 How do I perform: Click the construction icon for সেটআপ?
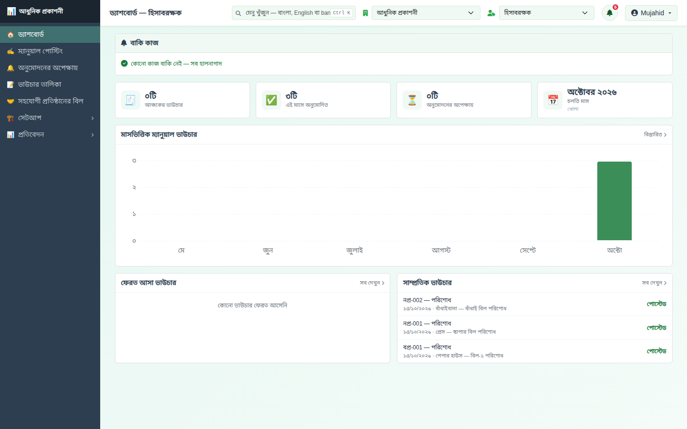pos(10,118)
